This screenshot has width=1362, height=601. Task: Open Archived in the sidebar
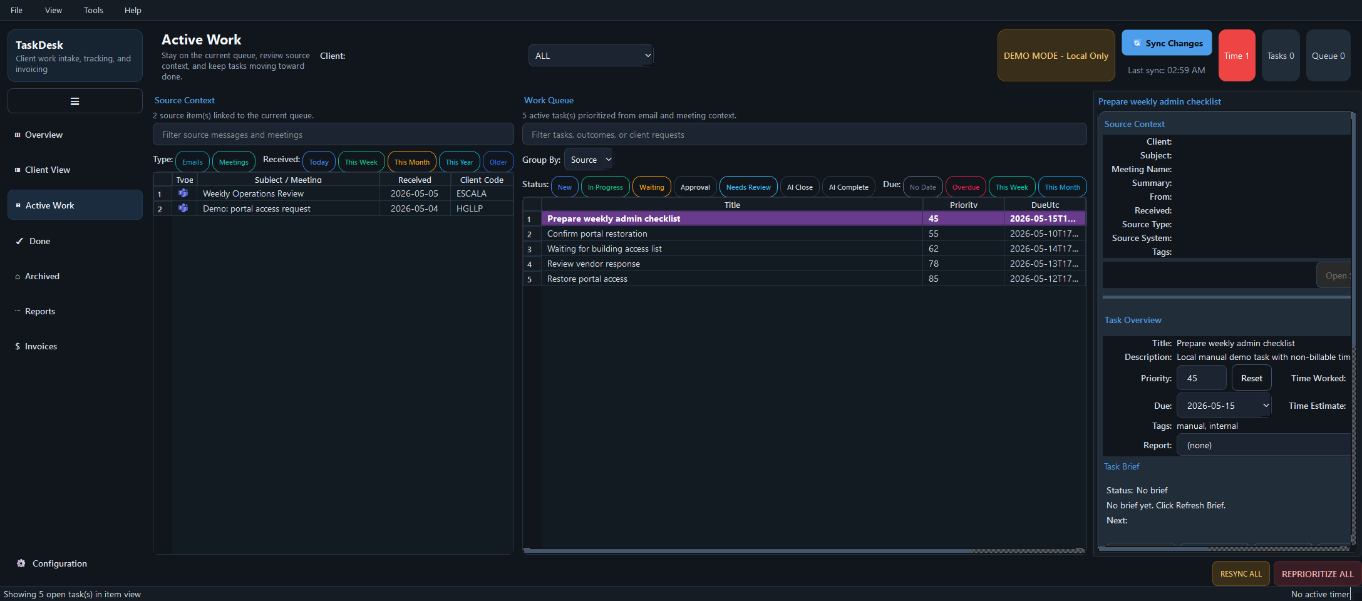tap(75, 276)
